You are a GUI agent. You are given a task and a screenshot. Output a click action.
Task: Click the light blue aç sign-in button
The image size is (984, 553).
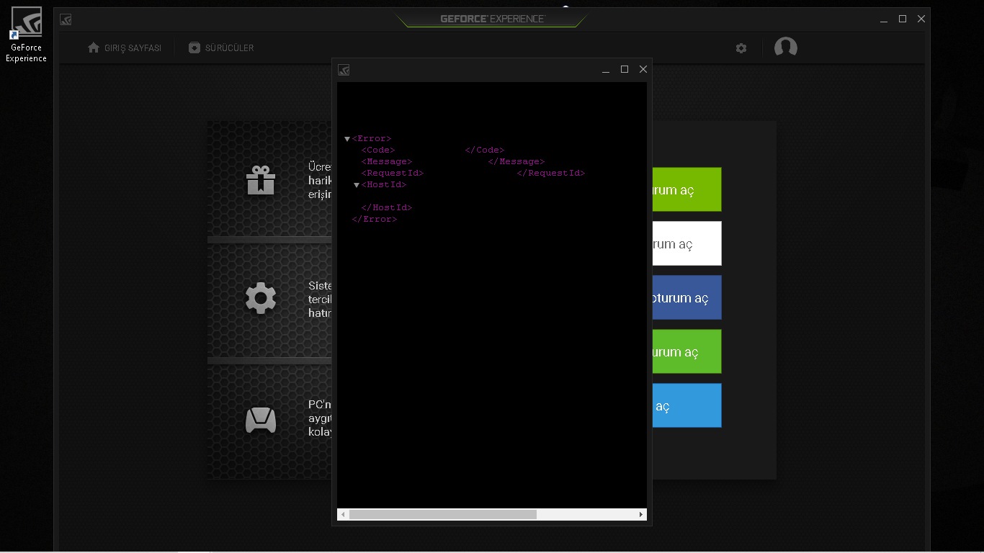click(686, 405)
